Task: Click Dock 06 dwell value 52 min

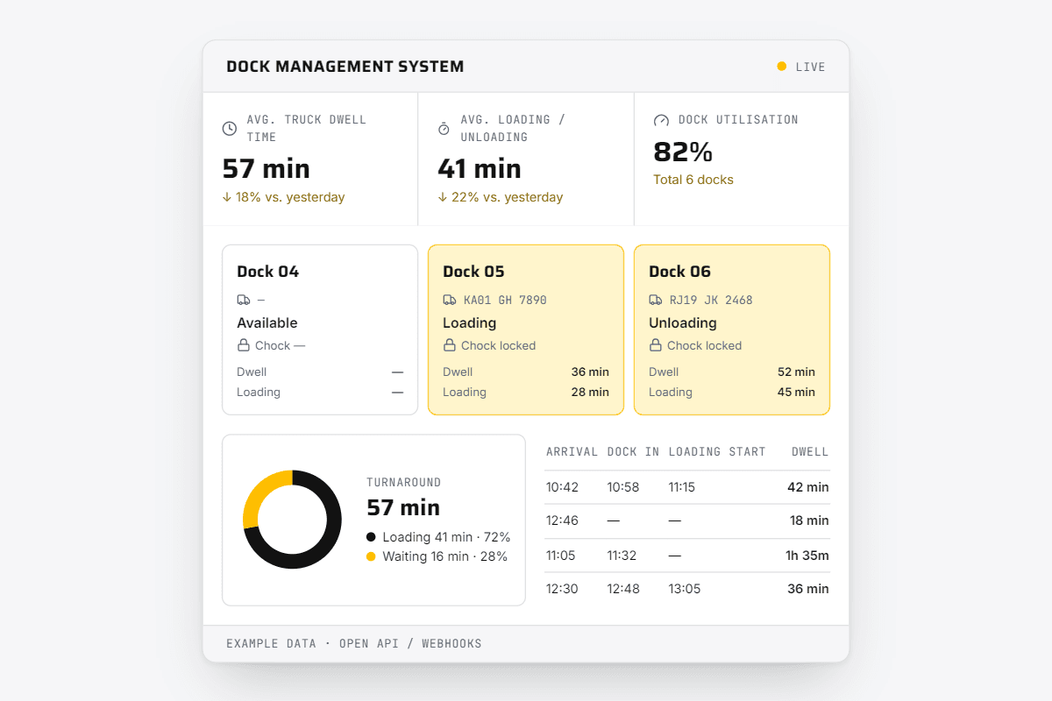Action: [x=796, y=372]
